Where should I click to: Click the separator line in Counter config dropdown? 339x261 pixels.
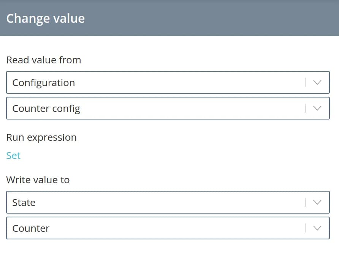tap(305, 108)
